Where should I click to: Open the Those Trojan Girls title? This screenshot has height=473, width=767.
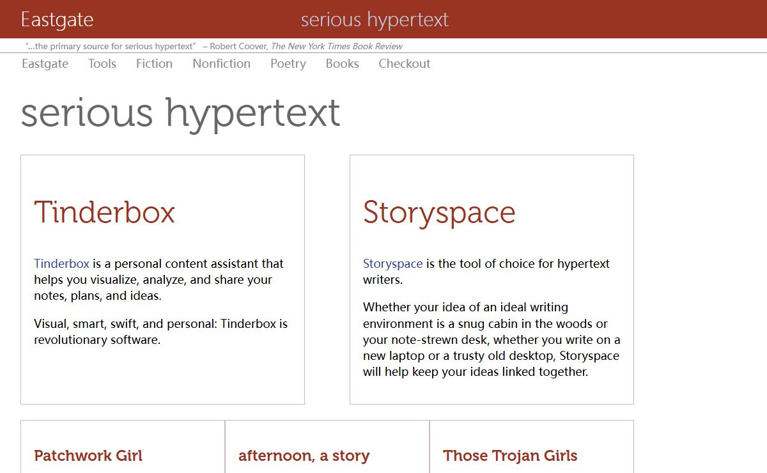[510, 456]
